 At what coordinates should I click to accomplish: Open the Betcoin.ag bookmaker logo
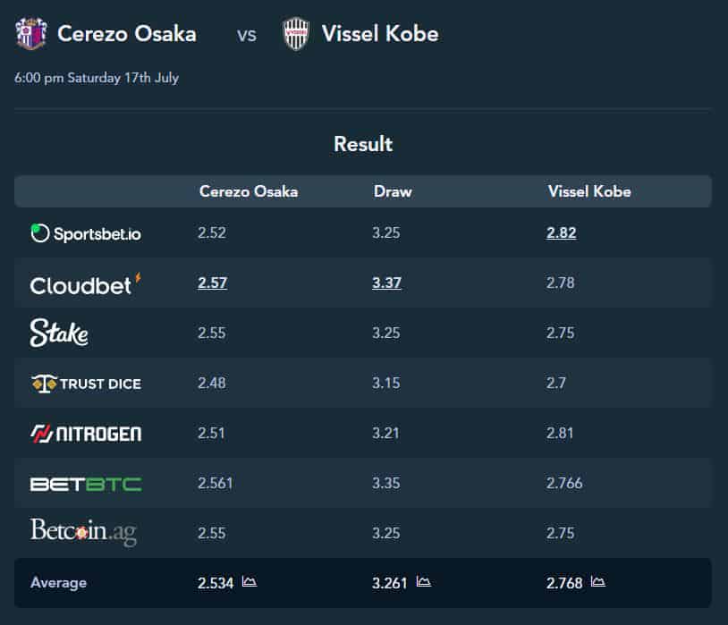coord(83,532)
